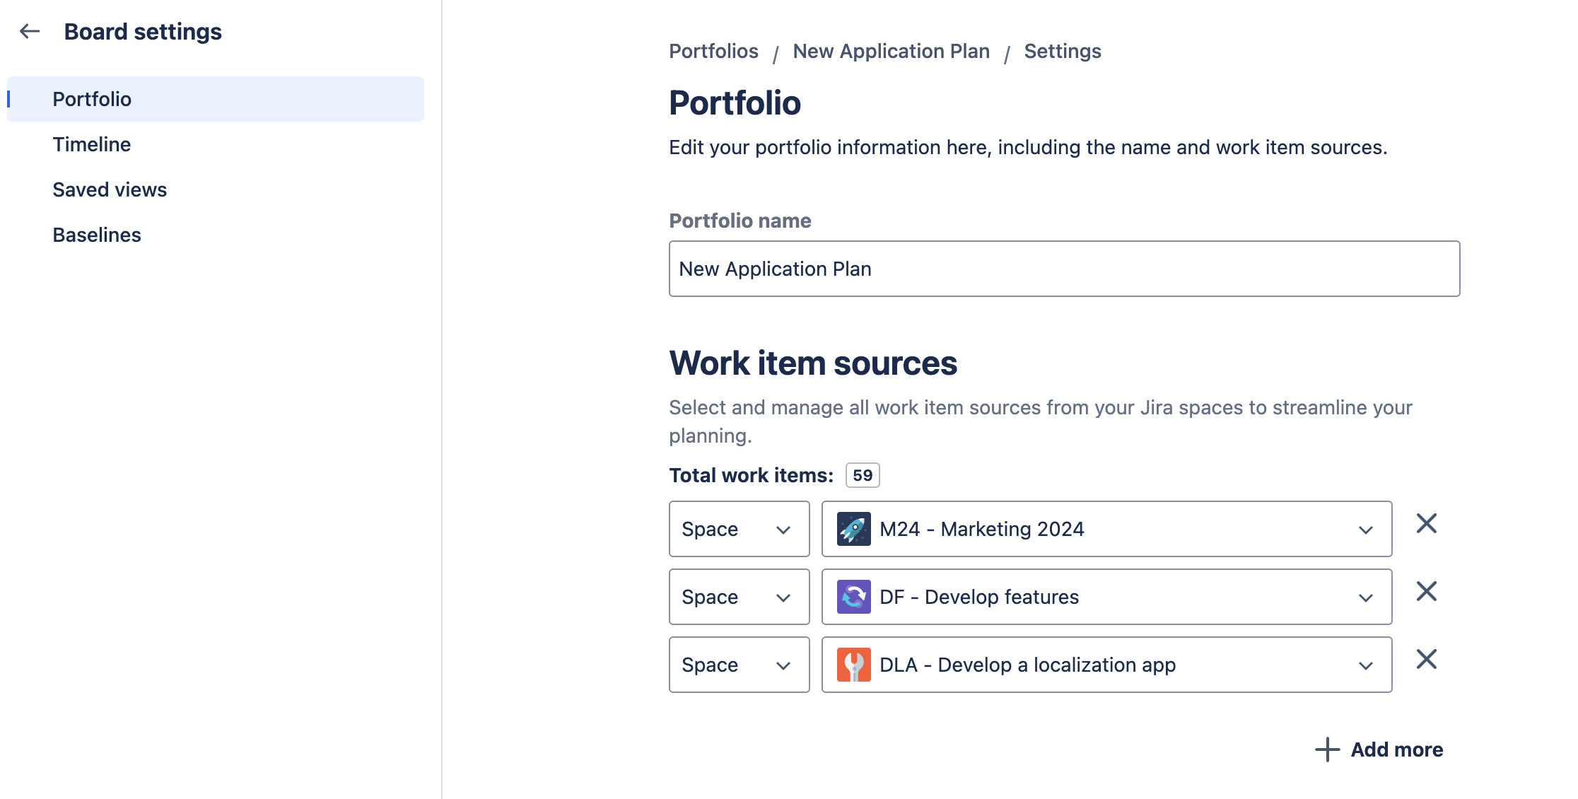Open the third Space type dropdown
This screenshot has width=1578, height=799.
point(738,665)
